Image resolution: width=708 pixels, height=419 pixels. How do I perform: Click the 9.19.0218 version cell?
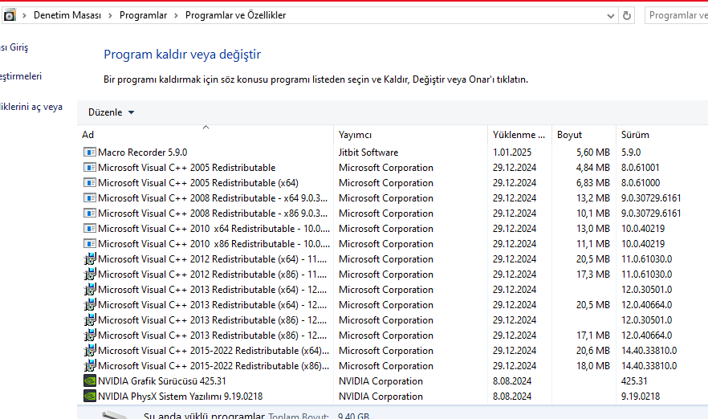click(x=641, y=397)
